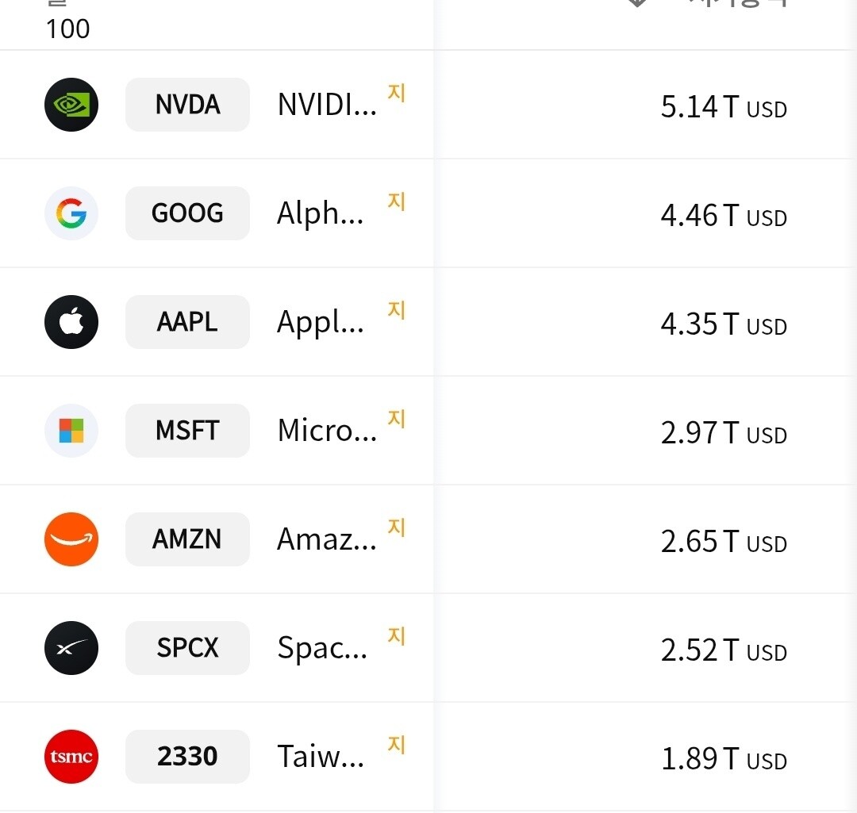Click the orange 지 marker beside Micro...
The width and height of the screenshot is (857, 813).
396,419
